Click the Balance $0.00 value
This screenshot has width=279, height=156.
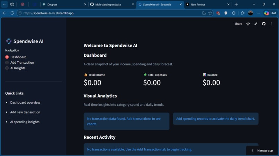point(211,83)
